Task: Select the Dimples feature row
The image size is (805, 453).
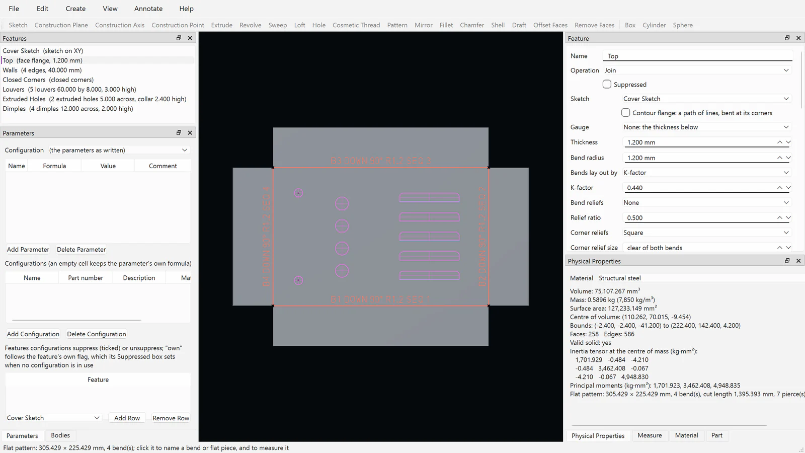Action: pos(98,109)
